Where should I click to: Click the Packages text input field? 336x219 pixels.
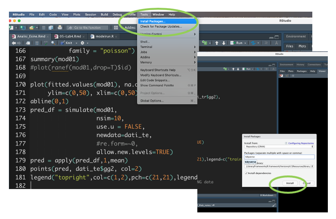(x=279, y=157)
